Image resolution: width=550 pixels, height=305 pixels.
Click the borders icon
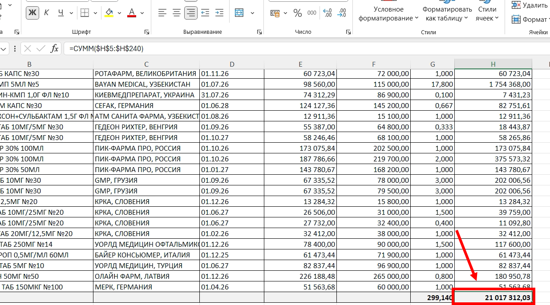85,13
